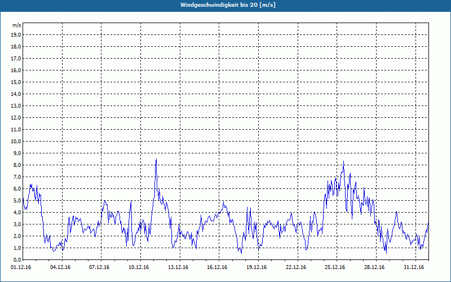
Task: Click the 6,0 y-axis label
Action: [17, 188]
